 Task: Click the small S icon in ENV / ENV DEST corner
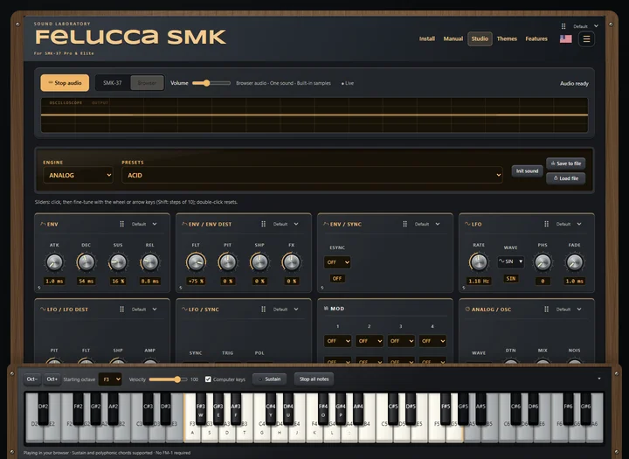pos(181,288)
